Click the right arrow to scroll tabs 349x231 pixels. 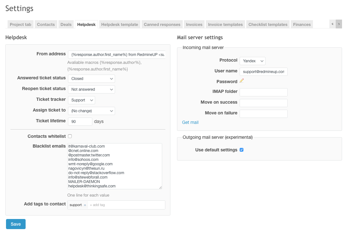(x=339, y=24)
